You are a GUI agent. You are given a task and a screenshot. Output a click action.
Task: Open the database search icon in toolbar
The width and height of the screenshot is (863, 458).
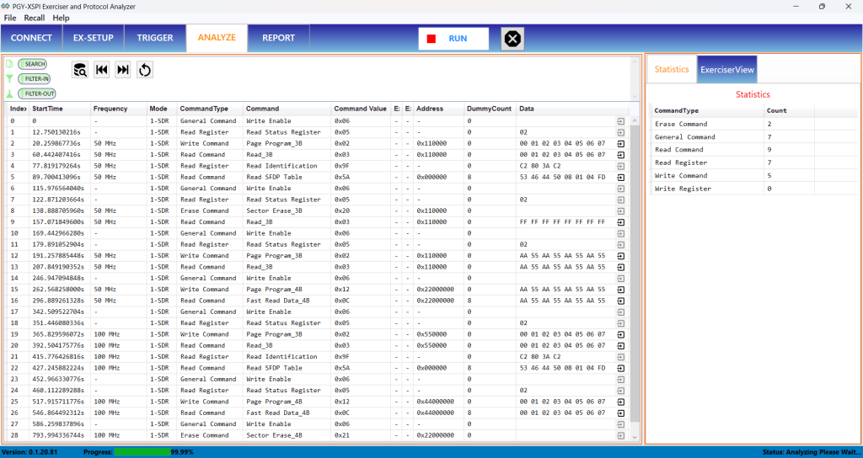click(80, 70)
